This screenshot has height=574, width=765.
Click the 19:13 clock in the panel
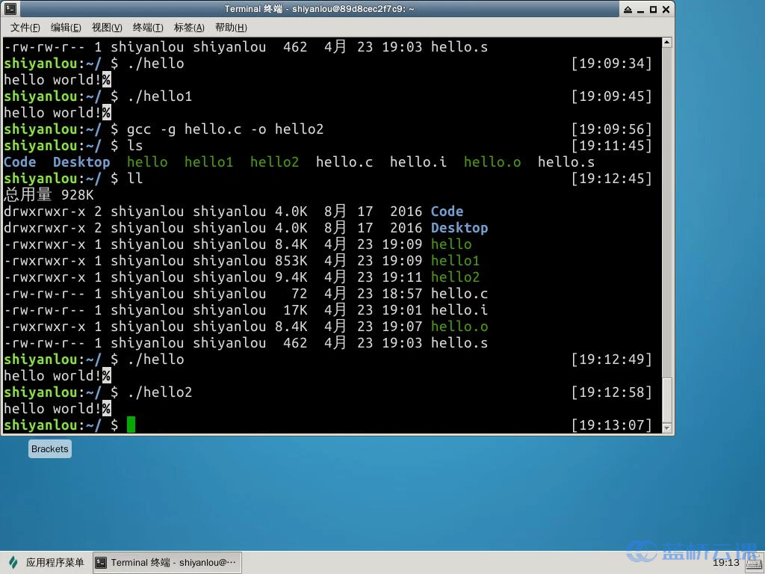tap(725, 563)
